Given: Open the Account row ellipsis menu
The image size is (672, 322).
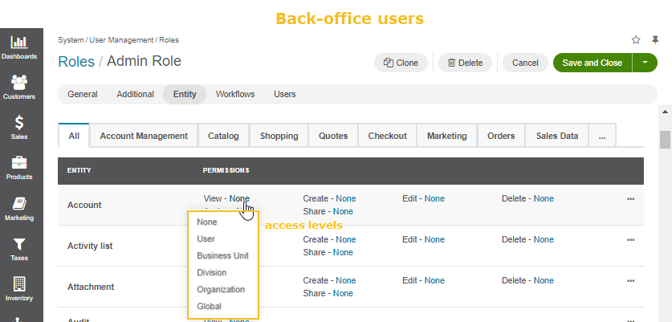Looking at the screenshot, I should pyautogui.click(x=630, y=199).
